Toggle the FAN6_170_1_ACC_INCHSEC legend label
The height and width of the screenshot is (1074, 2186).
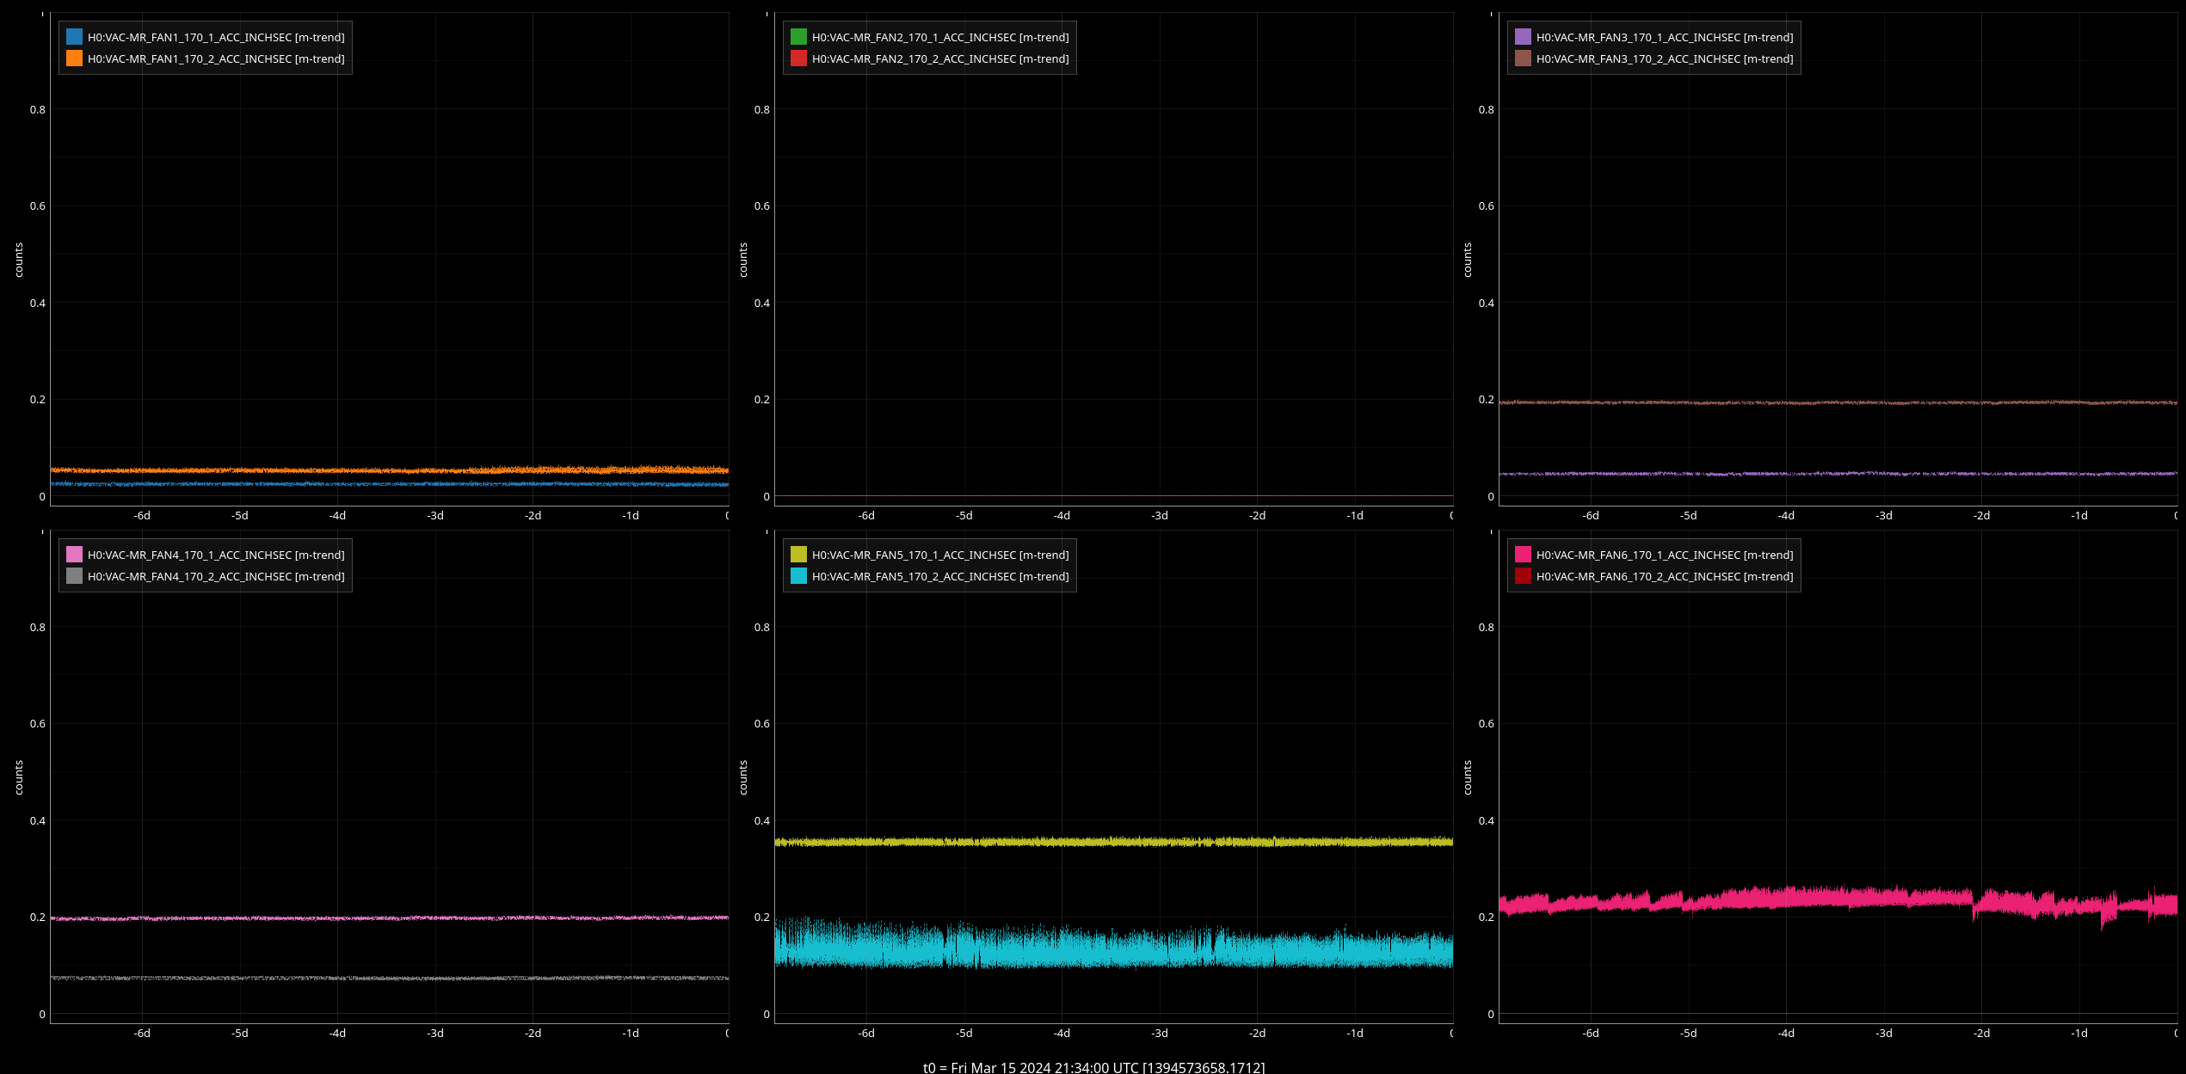point(1665,555)
